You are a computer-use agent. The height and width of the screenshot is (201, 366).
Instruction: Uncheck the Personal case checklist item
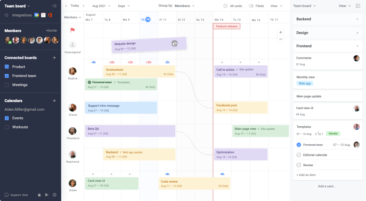tap(299, 145)
